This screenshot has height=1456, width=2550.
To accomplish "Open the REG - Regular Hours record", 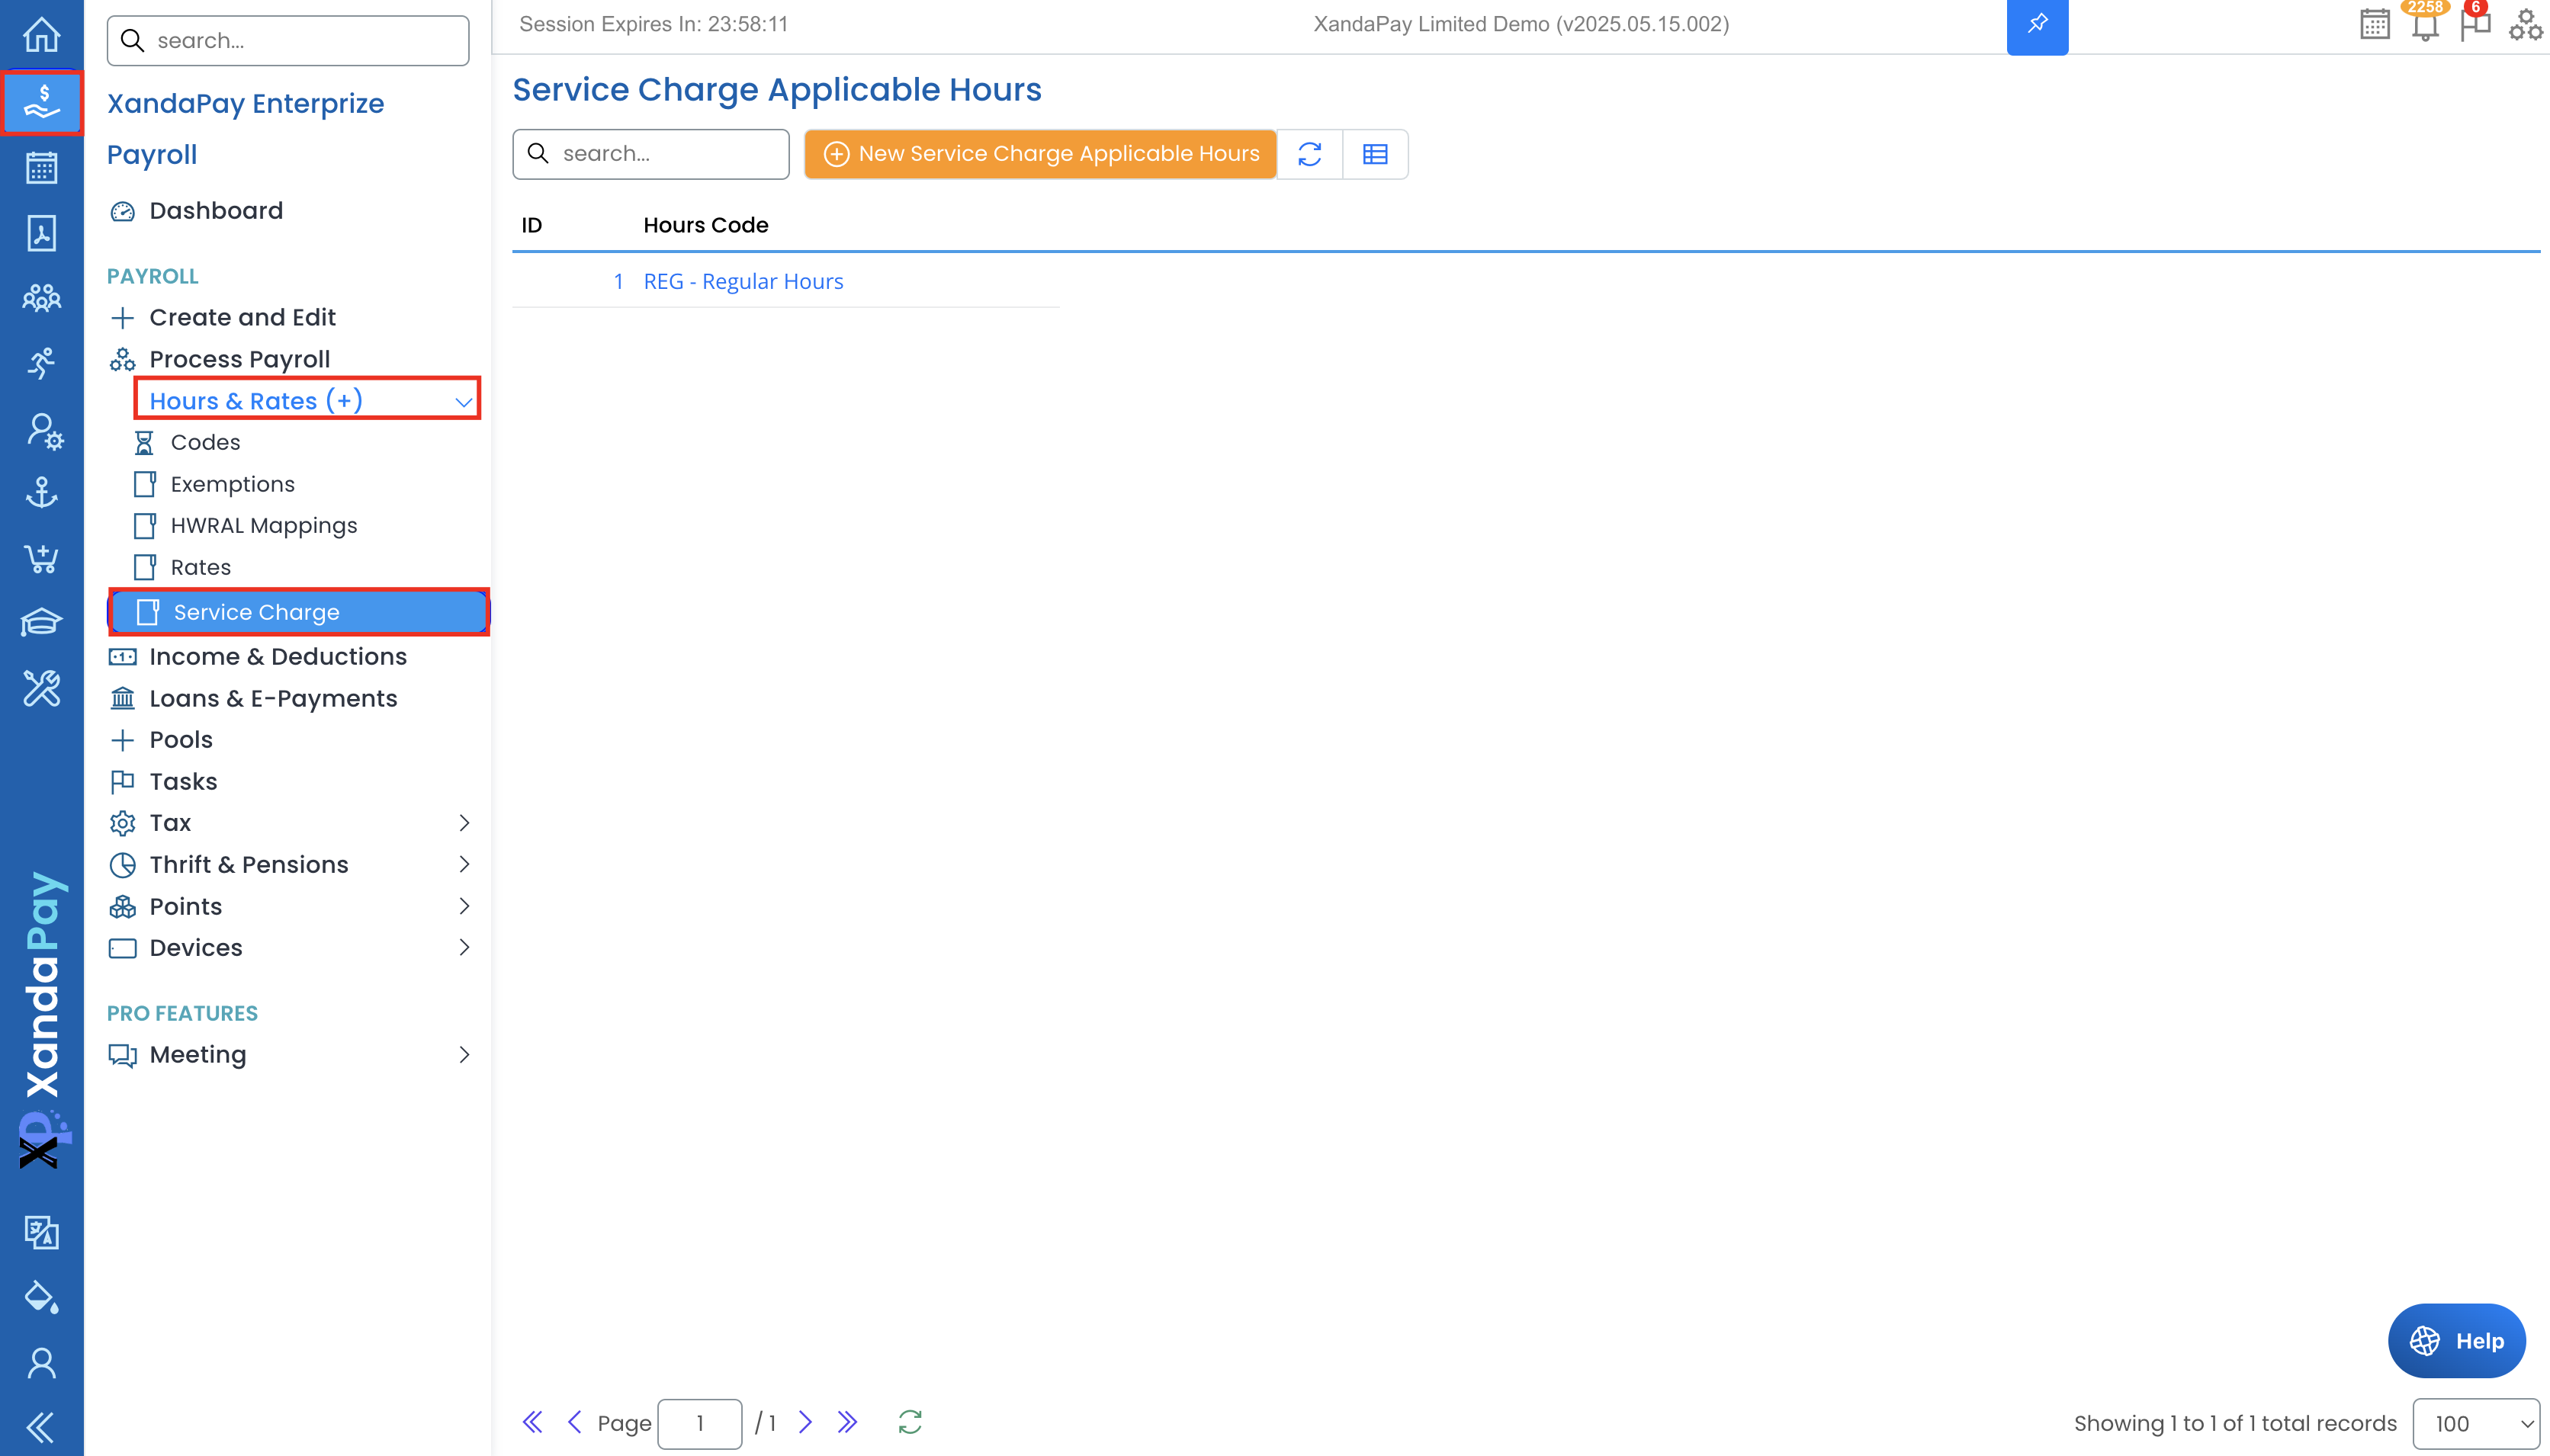I will click(x=743, y=282).
